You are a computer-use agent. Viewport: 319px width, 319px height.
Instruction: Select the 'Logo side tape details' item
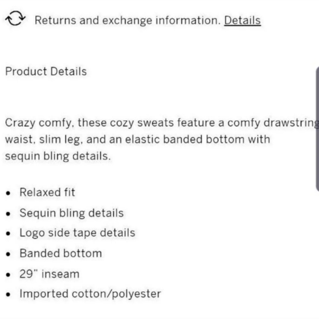pos(77,233)
